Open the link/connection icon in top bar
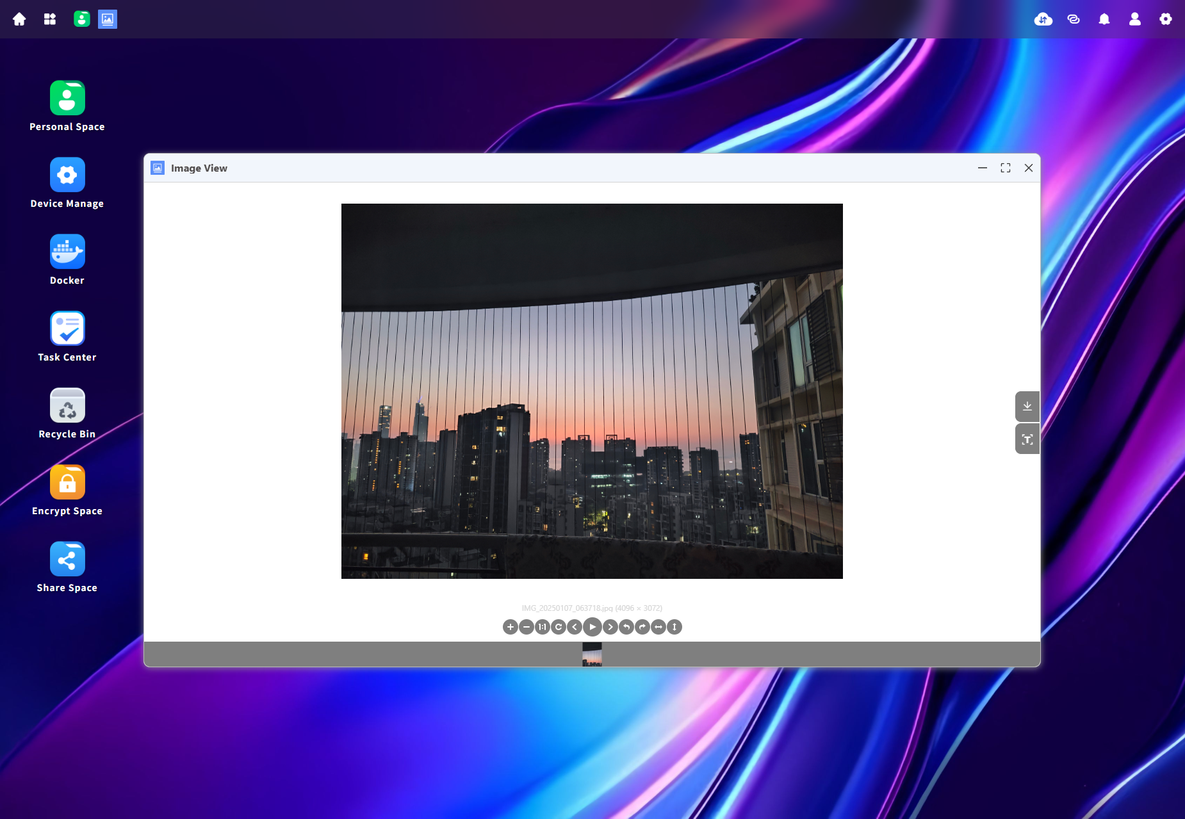Screen dimensions: 1185x819 1074,19
